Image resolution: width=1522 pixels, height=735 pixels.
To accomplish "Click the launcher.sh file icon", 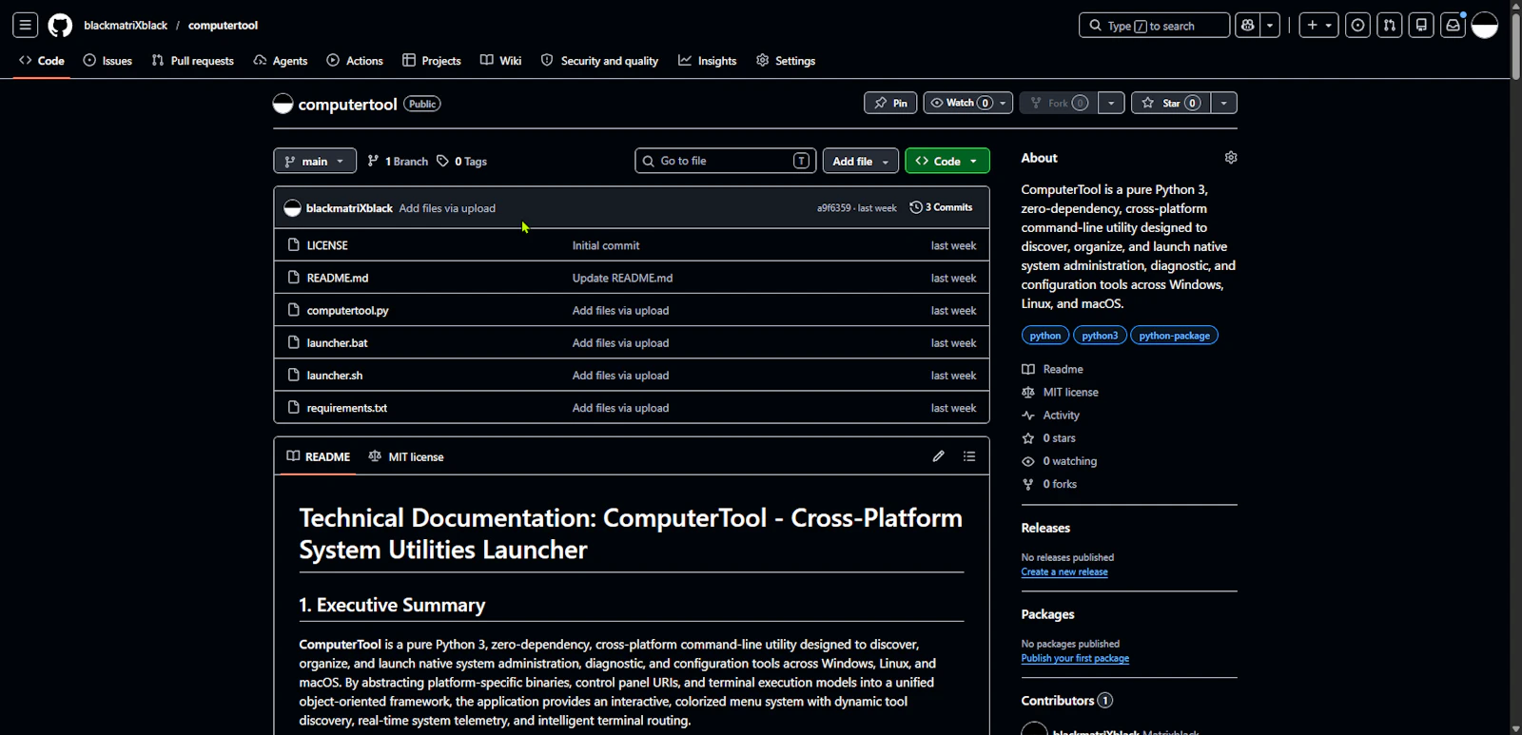I will coord(294,375).
